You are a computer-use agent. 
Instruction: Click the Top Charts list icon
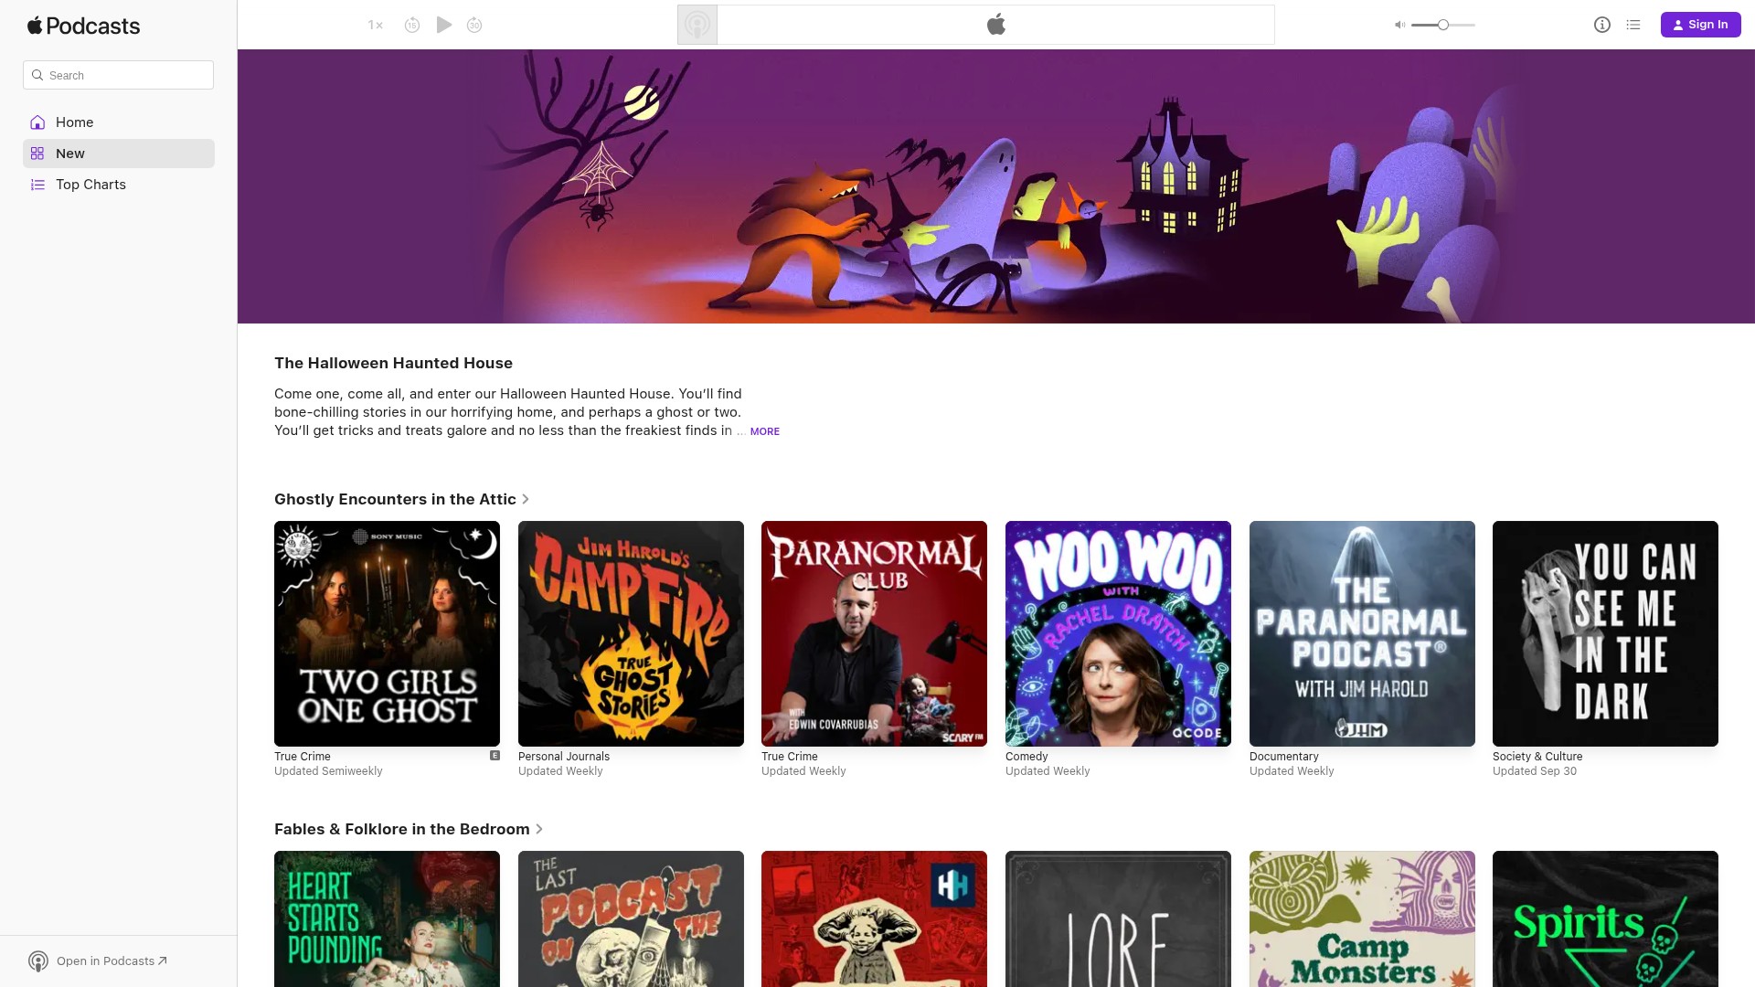37,185
